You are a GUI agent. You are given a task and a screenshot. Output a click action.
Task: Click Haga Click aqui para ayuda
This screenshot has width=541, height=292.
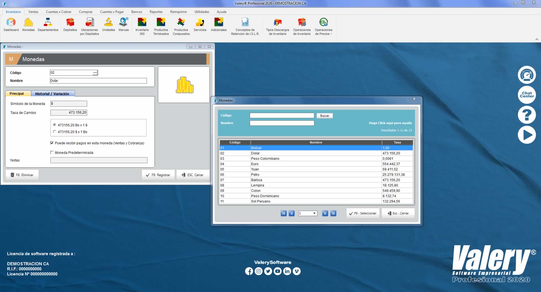(x=390, y=123)
